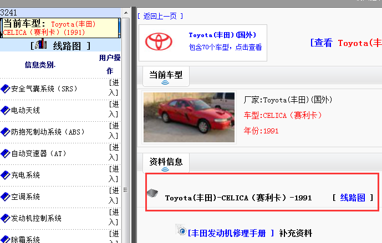Open the blue 线路图 link in 资料信息
This screenshot has height=243, width=382.
pos(353,198)
